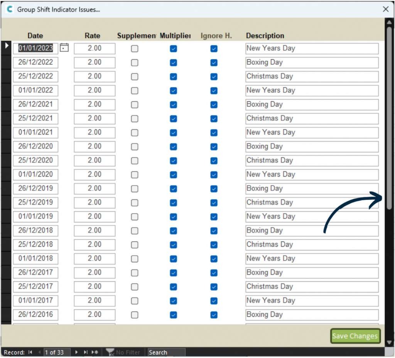Select record row selector for 01/01/2021
Screen dimensions: 395x358
point(6,132)
